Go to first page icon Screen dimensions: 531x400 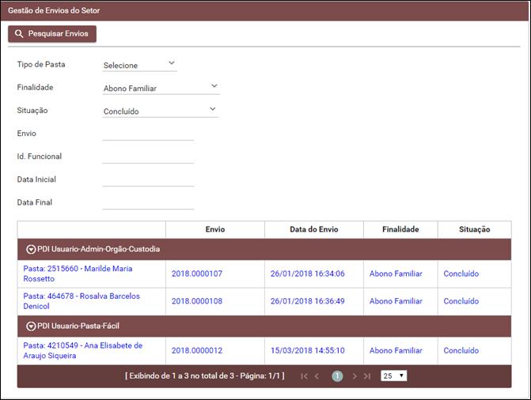(x=305, y=376)
